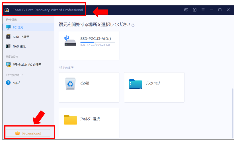Select PC 復元 in the sidebar
This screenshot has height=143, width=238.
[28, 27]
